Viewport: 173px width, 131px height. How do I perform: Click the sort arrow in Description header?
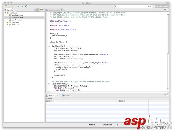[117, 101]
